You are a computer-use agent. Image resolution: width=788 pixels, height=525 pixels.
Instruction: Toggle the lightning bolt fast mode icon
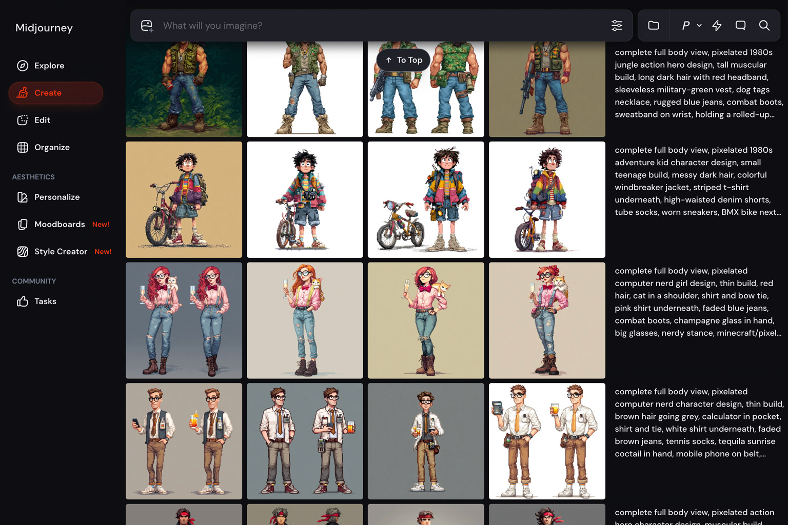click(x=717, y=26)
